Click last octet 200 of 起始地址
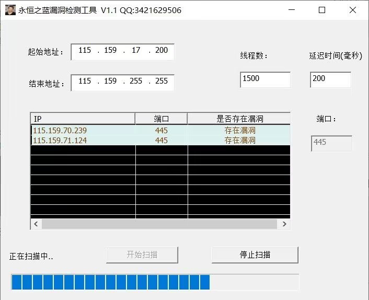This screenshot has height=300, width=369. [x=162, y=50]
